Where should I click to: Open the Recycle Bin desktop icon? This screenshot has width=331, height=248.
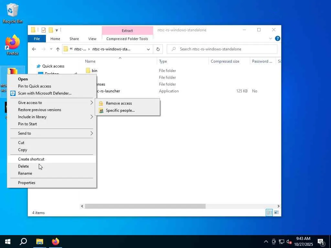[13, 13]
